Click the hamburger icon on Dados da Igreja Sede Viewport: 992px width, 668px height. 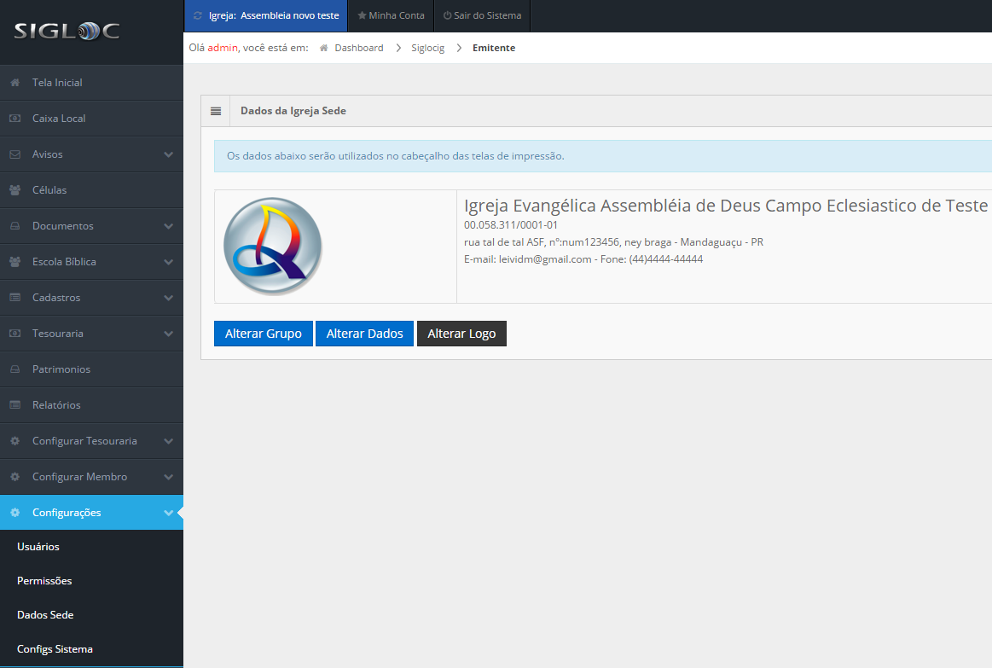pos(216,111)
